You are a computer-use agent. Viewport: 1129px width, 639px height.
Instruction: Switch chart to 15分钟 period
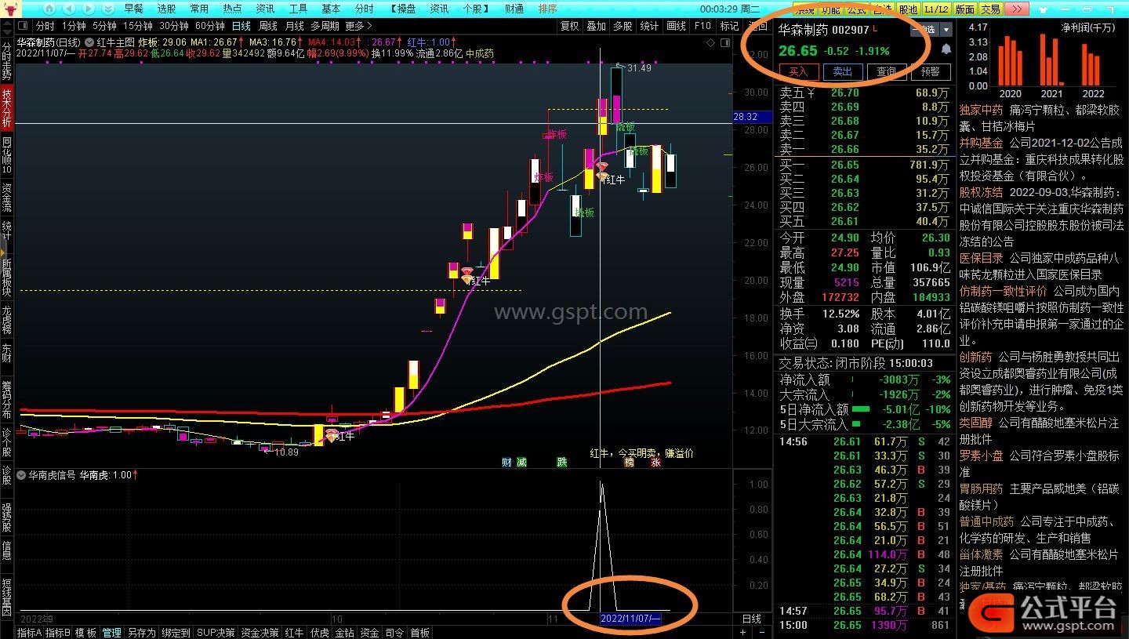point(137,26)
